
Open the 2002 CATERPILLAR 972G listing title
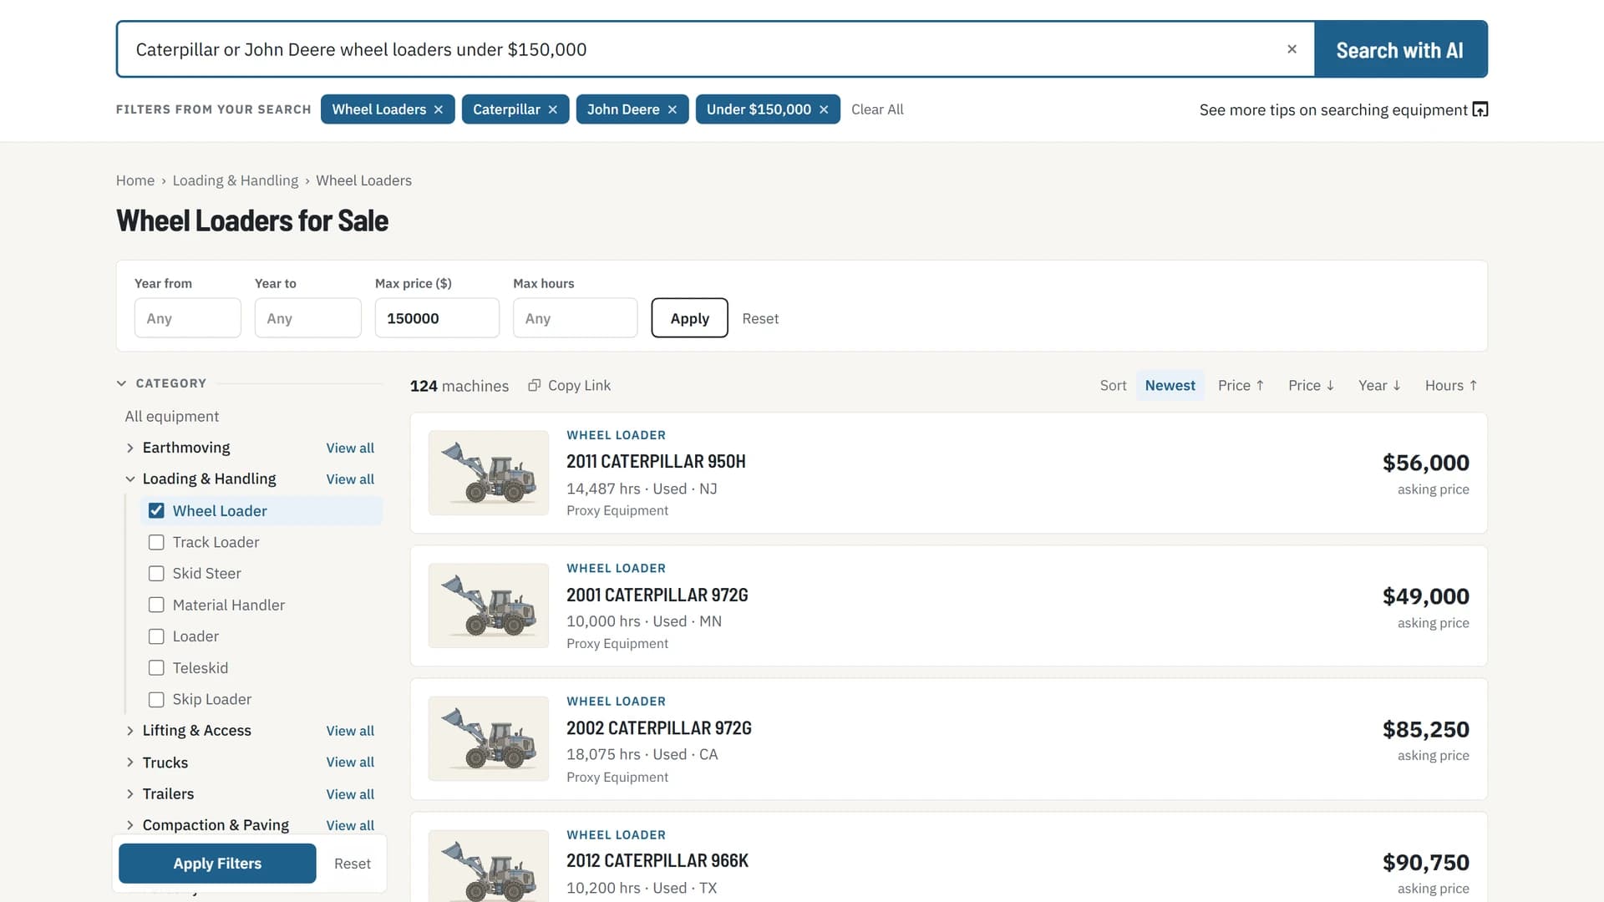pyautogui.click(x=659, y=728)
